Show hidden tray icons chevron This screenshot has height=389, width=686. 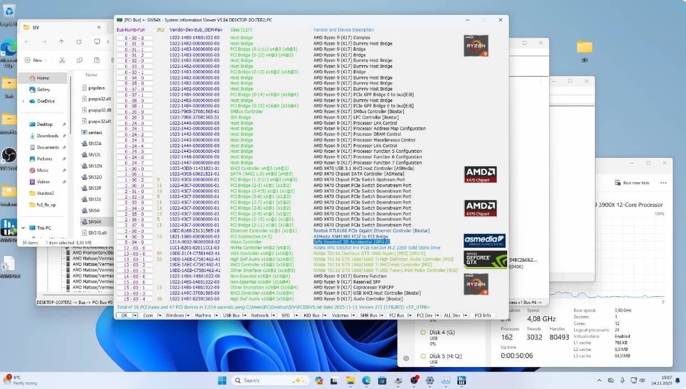click(600, 380)
